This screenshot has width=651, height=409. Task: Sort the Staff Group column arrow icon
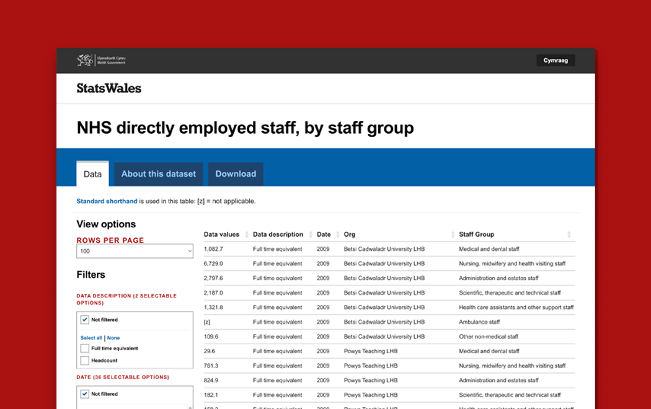tap(569, 235)
